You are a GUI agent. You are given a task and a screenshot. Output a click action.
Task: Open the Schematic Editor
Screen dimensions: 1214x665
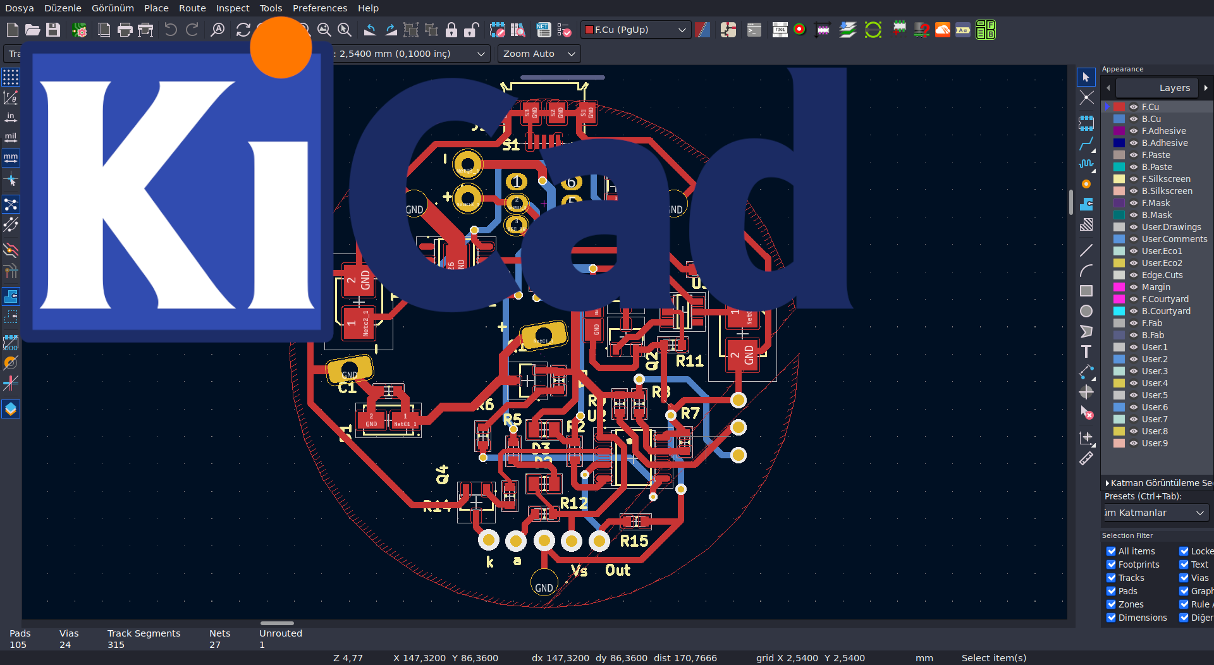coord(728,30)
